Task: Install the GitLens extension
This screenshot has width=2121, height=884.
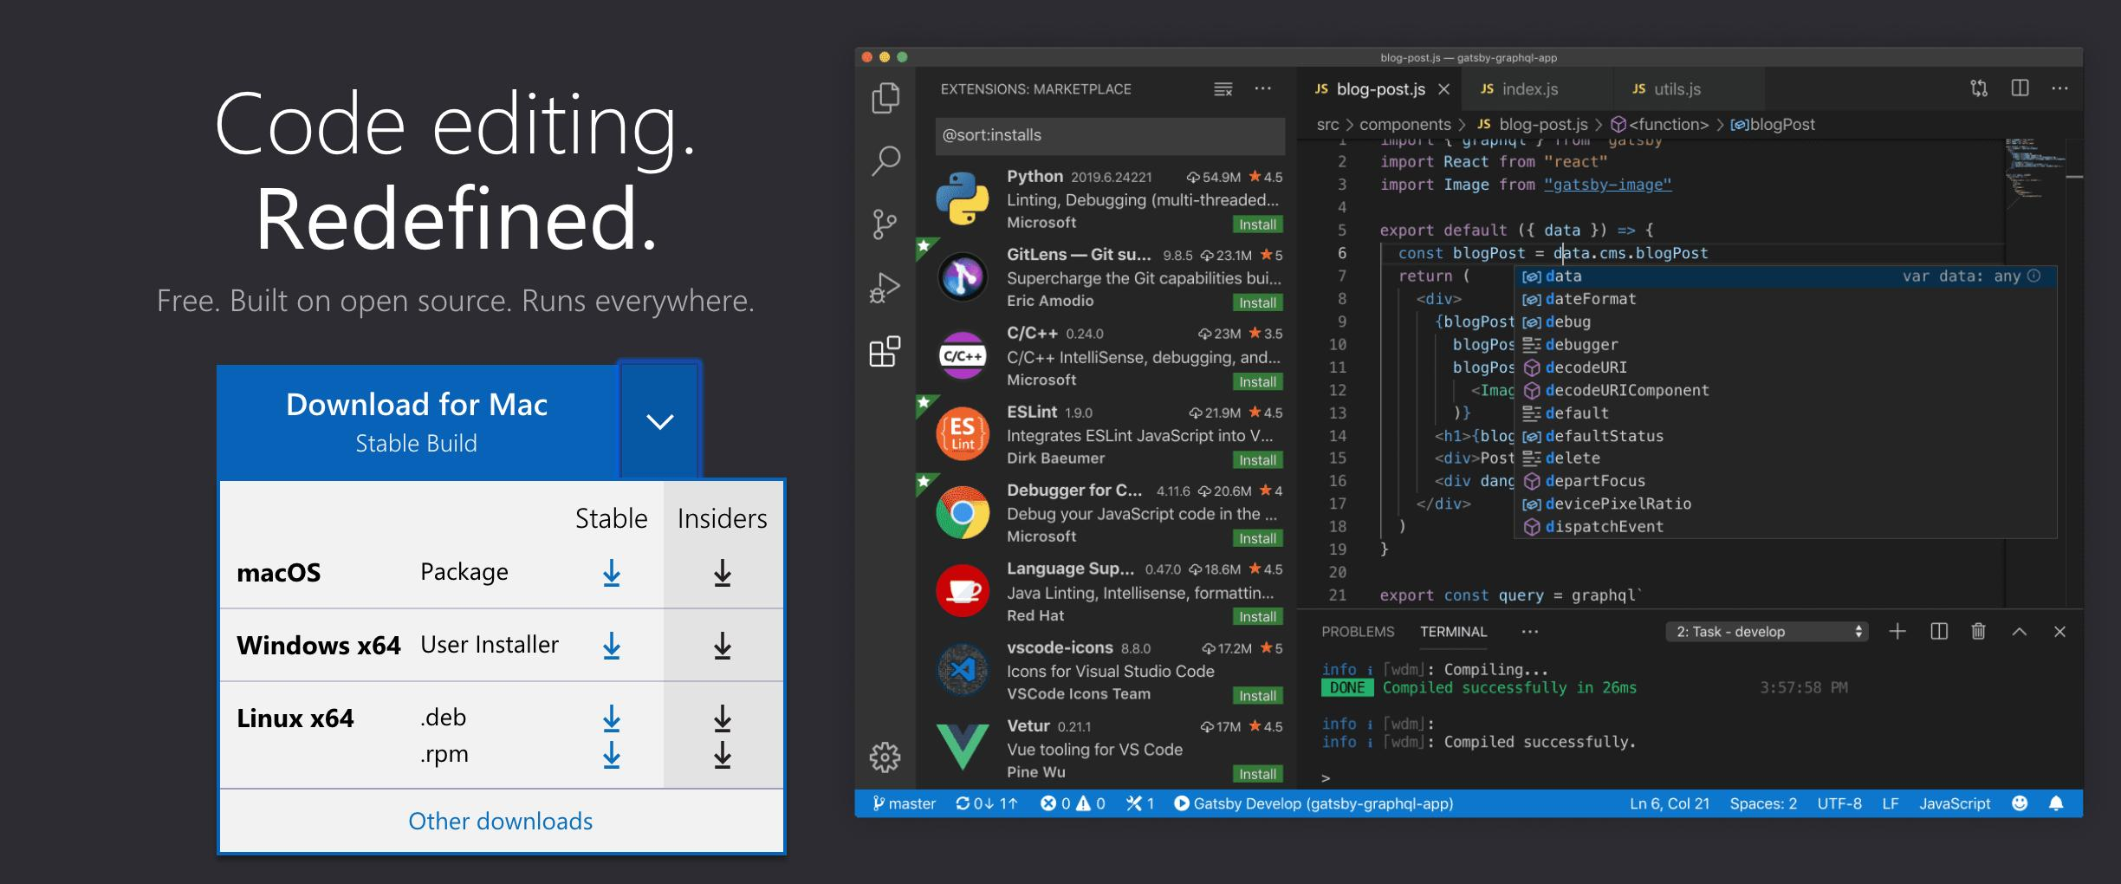Action: [1257, 302]
